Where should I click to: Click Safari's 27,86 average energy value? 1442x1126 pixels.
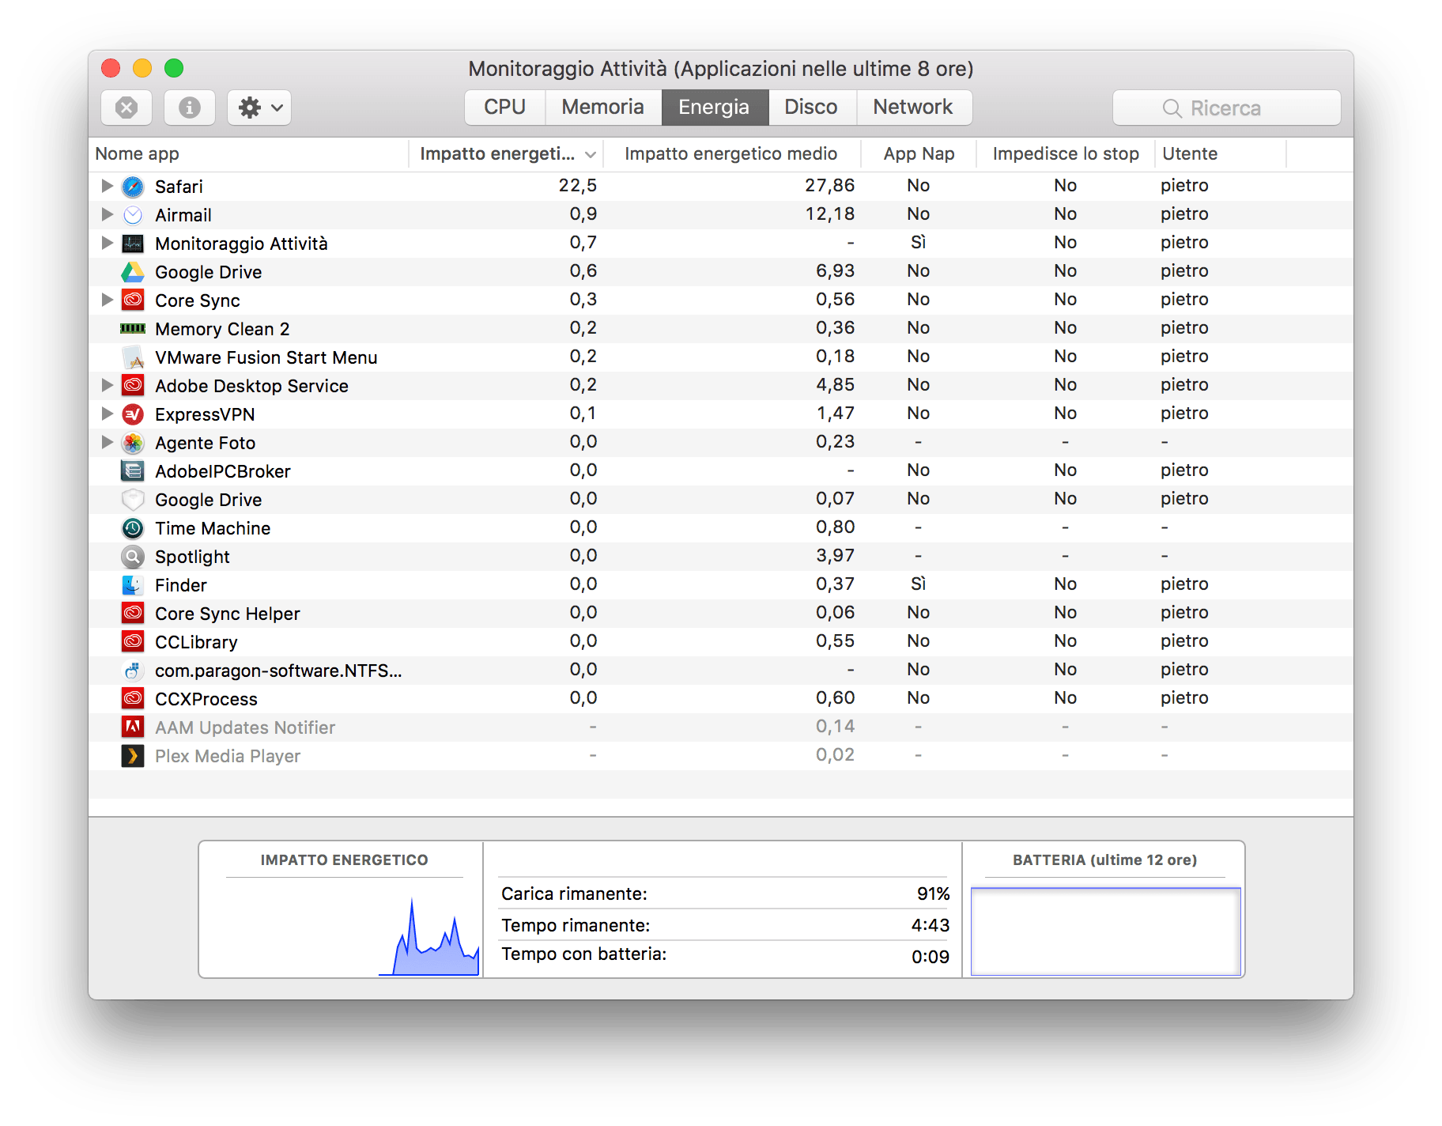tap(830, 185)
